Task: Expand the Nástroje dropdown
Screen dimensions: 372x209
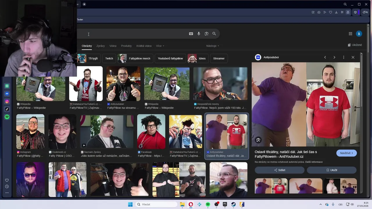Action: (x=213, y=46)
